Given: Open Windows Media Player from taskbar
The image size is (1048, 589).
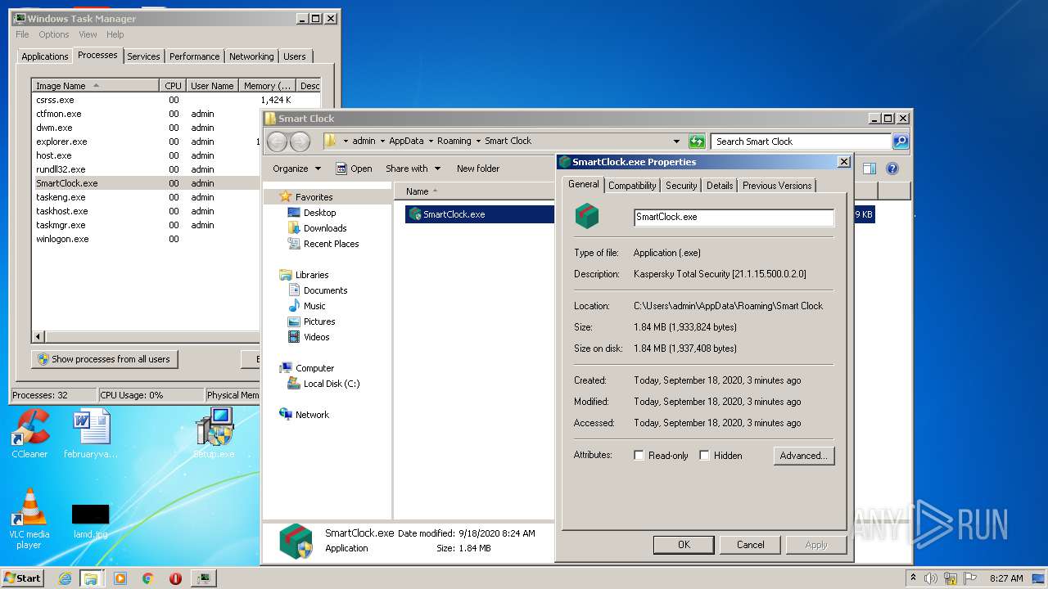Looking at the screenshot, I should pyautogui.click(x=120, y=578).
